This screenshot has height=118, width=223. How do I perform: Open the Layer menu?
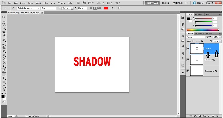click(x=31, y=3)
